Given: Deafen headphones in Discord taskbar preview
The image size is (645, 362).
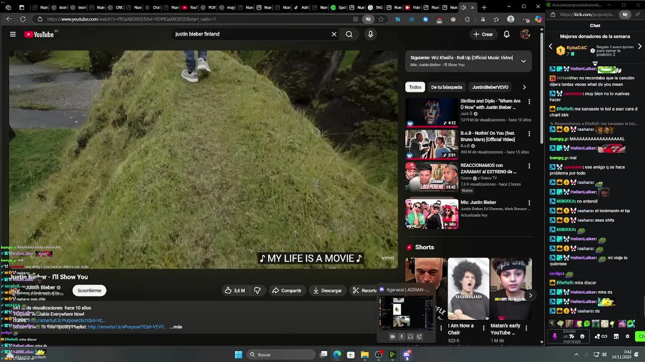Looking at the screenshot, I should (x=410, y=336).
